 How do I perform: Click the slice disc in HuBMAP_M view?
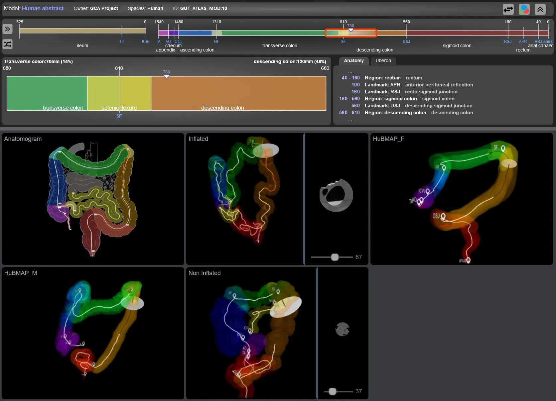point(132,303)
